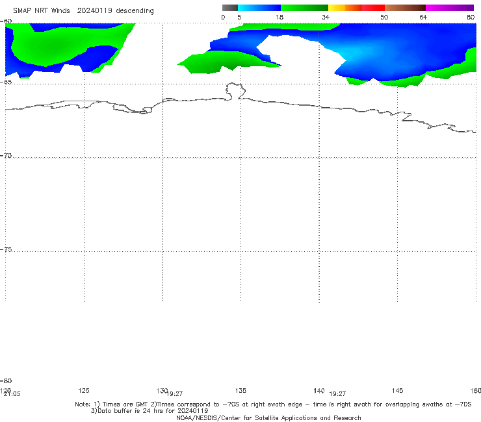Click the red segment of the color bar

point(373,8)
